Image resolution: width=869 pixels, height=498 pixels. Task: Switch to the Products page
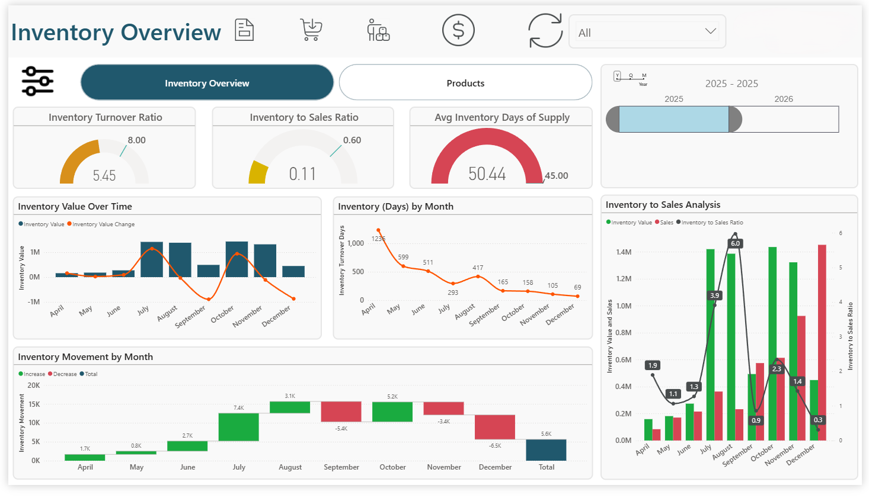pyautogui.click(x=465, y=82)
